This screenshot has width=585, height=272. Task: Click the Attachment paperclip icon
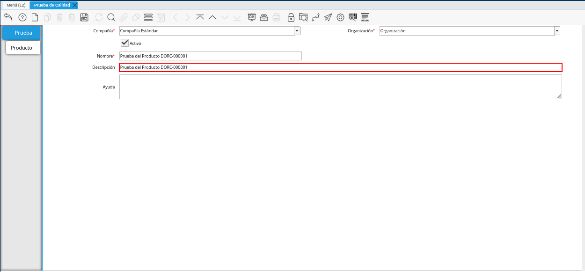[124, 17]
